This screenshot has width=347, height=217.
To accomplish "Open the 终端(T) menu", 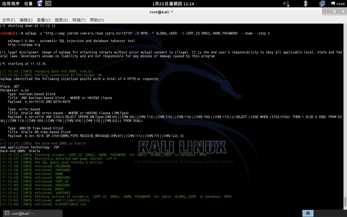I will point(79,20).
